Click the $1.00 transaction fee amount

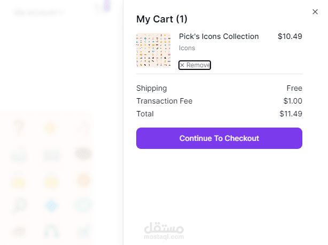click(x=293, y=101)
